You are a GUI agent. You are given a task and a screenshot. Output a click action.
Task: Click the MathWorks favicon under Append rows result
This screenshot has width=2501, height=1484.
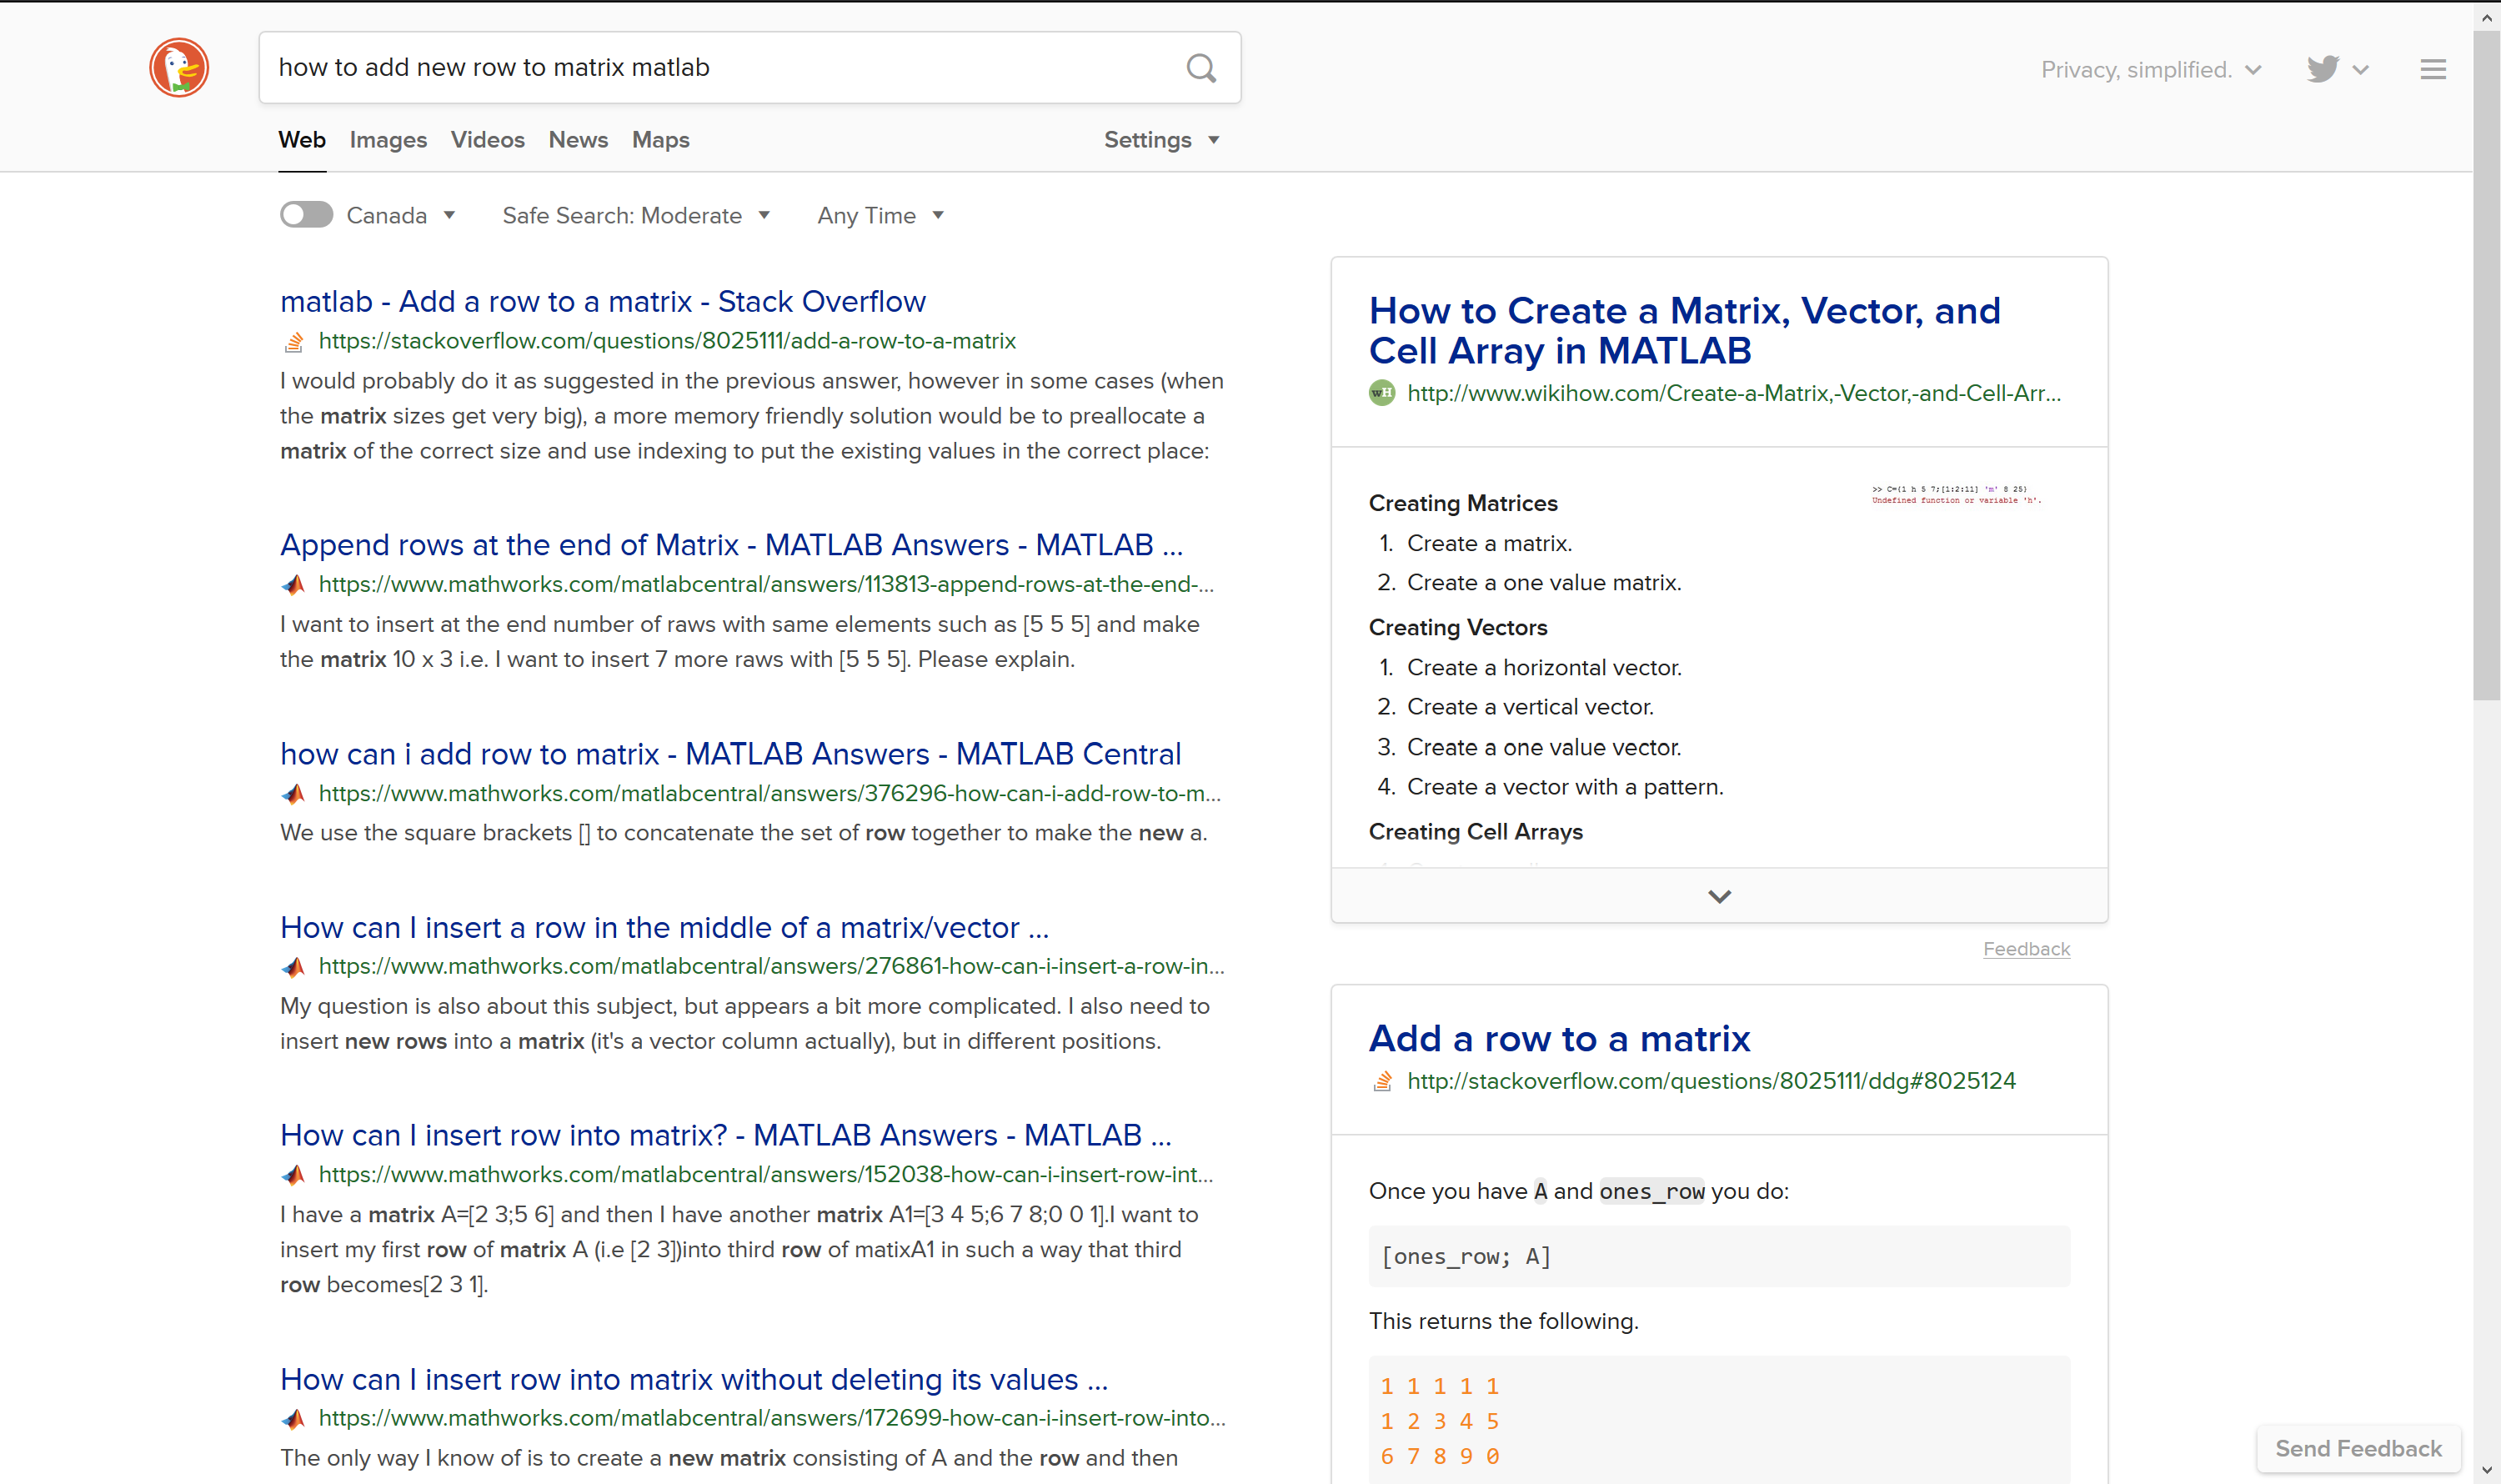click(293, 585)
